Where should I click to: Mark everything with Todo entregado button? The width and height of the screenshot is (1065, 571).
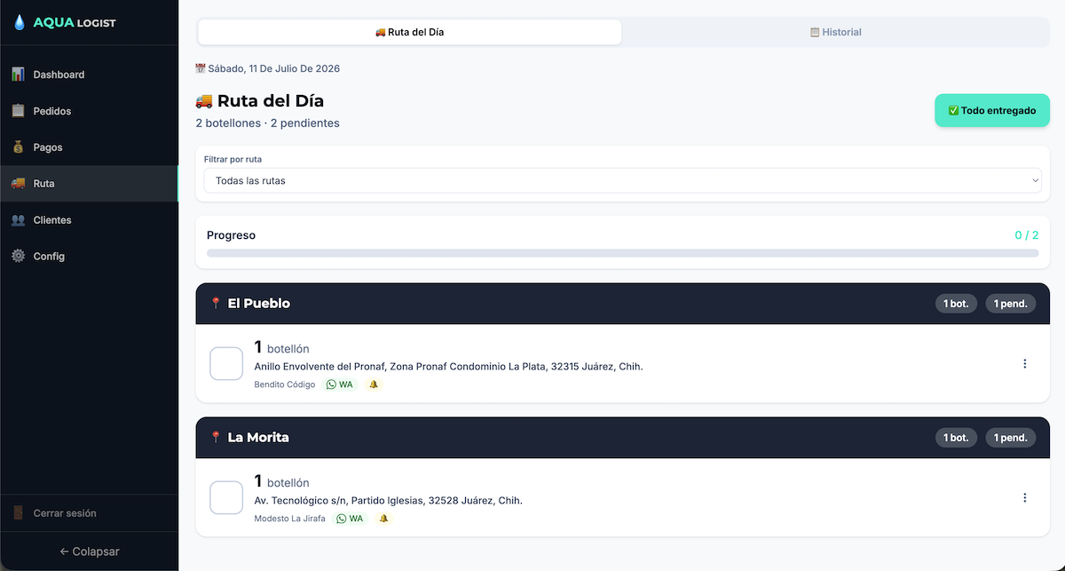pyautogui.click(x=992, y=111)
